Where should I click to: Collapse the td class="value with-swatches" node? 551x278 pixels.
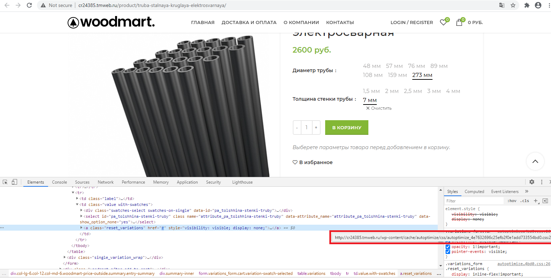click(x=77, y=204)
